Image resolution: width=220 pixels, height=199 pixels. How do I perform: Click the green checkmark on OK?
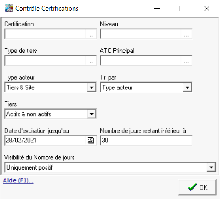192,187
